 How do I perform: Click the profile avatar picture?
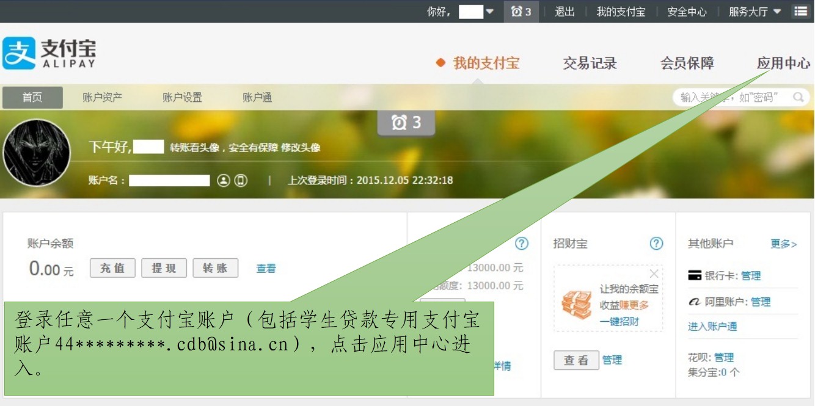click(x=37, y=153)
